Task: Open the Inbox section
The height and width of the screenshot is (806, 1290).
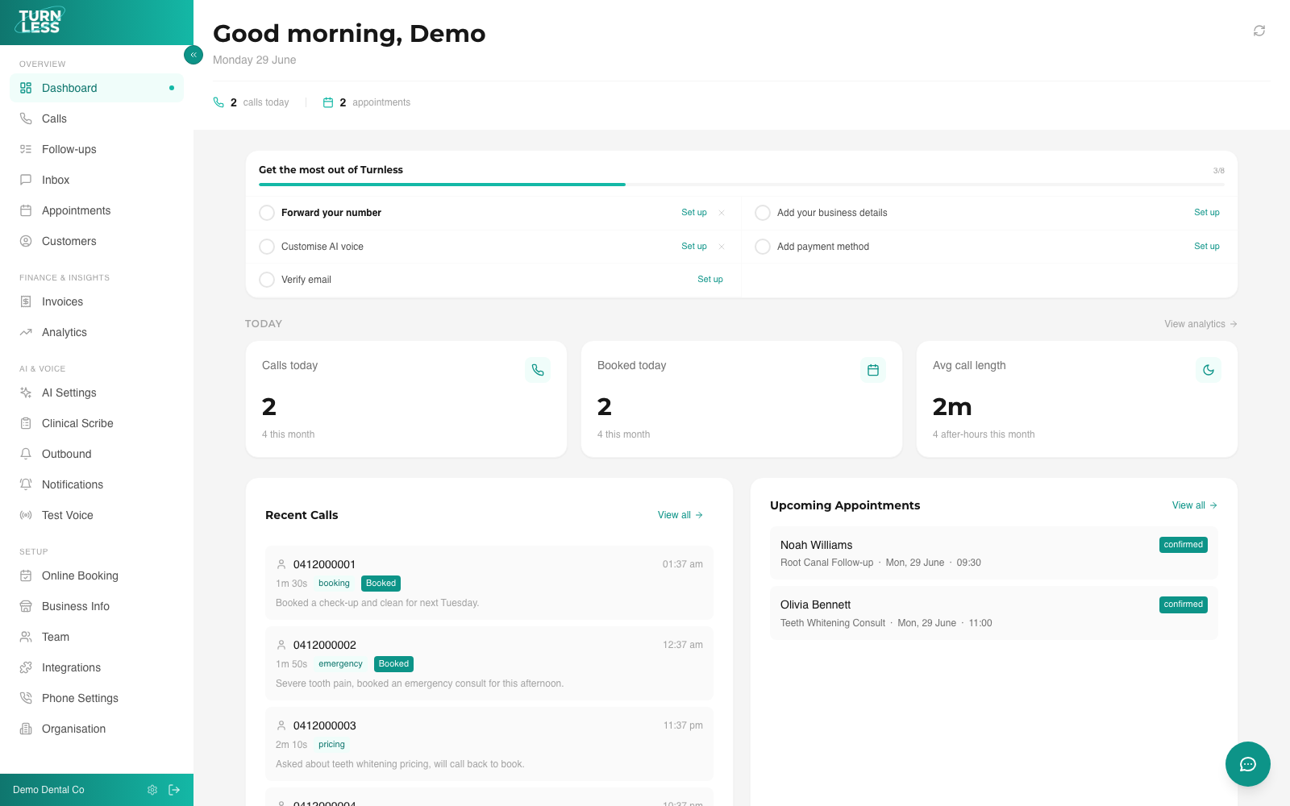Action: click(97, 180)
